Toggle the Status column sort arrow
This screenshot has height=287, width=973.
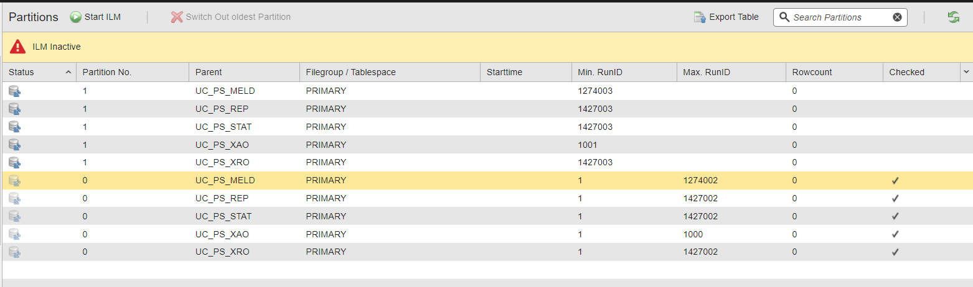(68, 73)
